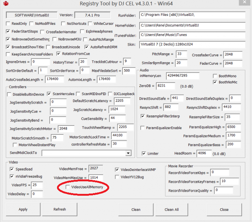Image resolution: width=252 pixels, height=222 pixels.
Task: Uncheck AutoRefreshDRM option
Action: pos(87,47)
